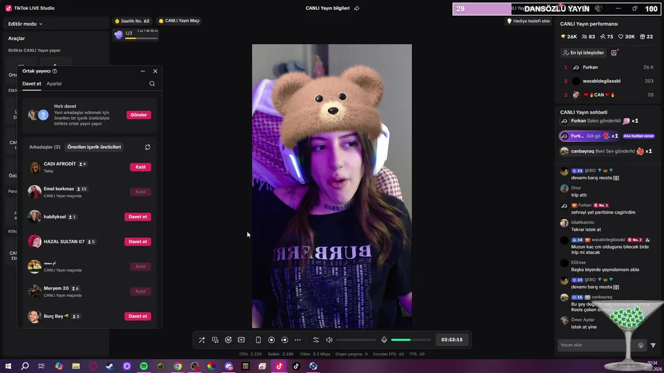Open En iyi izleyiciler list
Image resolution: width=664 pixels, height=373 pixels.
(x=583, y=53)
